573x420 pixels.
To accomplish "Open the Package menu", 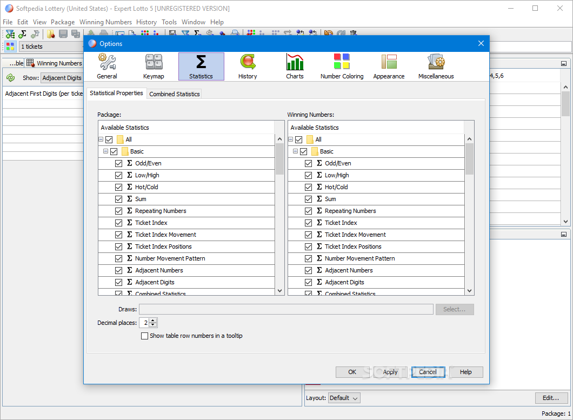I will pyautogui.click(x=63, y=22).
